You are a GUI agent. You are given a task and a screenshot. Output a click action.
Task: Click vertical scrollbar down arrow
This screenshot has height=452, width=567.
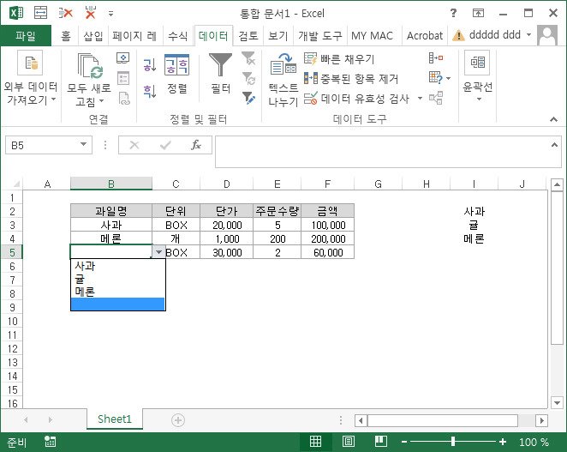coord(557,402)
